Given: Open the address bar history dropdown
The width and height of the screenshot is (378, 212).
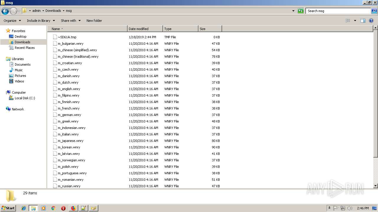Looking at the screenshot, I should [293, 11].
